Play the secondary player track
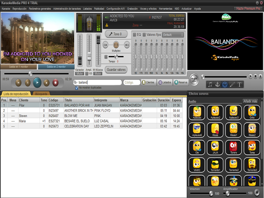Viewport: 264px width, 198px height. point(250,76)
